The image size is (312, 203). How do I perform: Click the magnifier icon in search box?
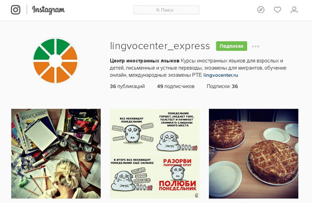pyautogui.click(x=158, y=10)
